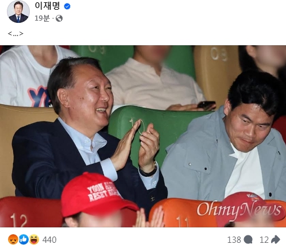This screenshot has height=248, width=286.
Task: Expand the truncated post text <...>
Action: [16, 34]
